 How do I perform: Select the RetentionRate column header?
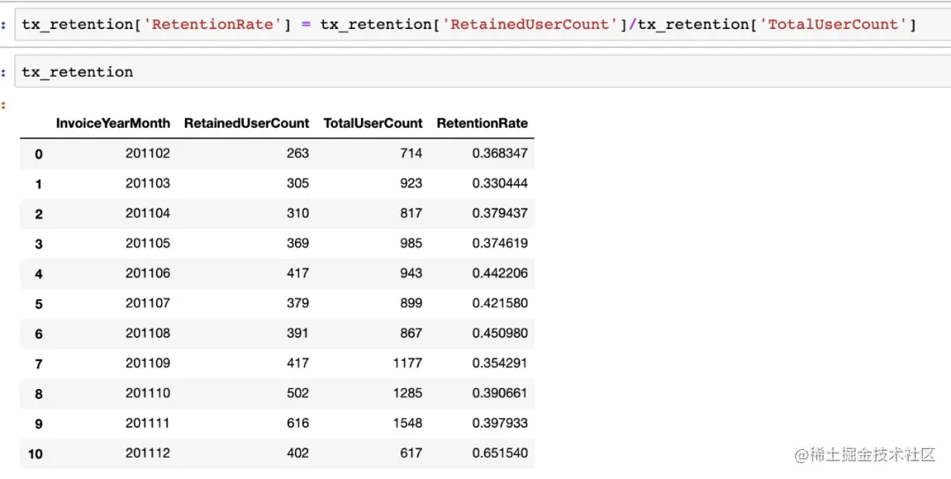(x=483, y=123)
